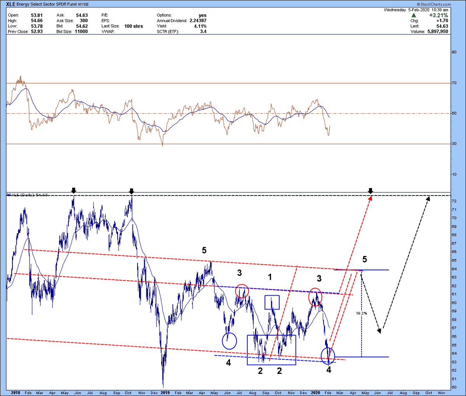
Task: Select the Open value 53.81
Action: click(x=37, y=16)
